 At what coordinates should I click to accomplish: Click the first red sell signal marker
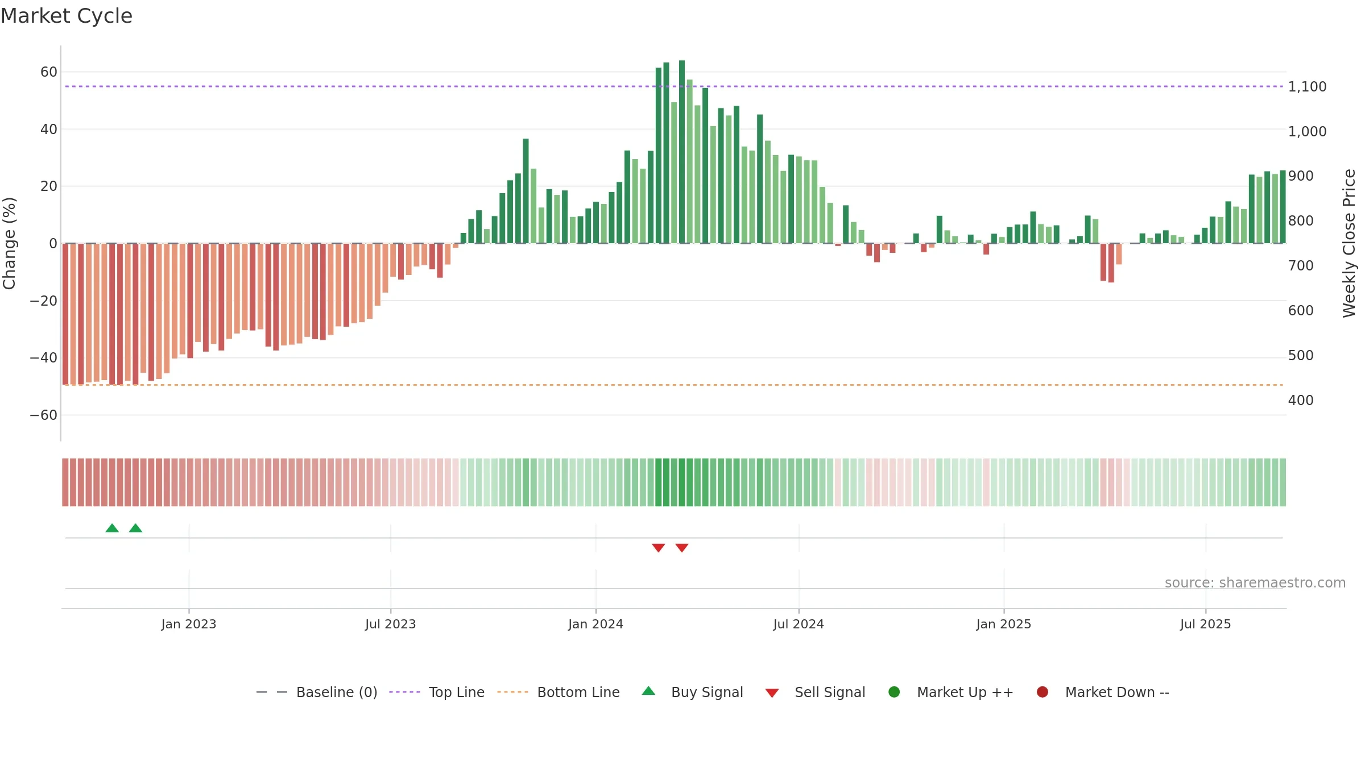(x=659, y=548)
